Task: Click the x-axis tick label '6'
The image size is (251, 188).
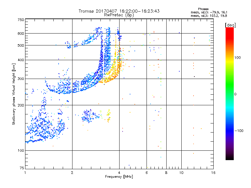Action: point(147,173)
